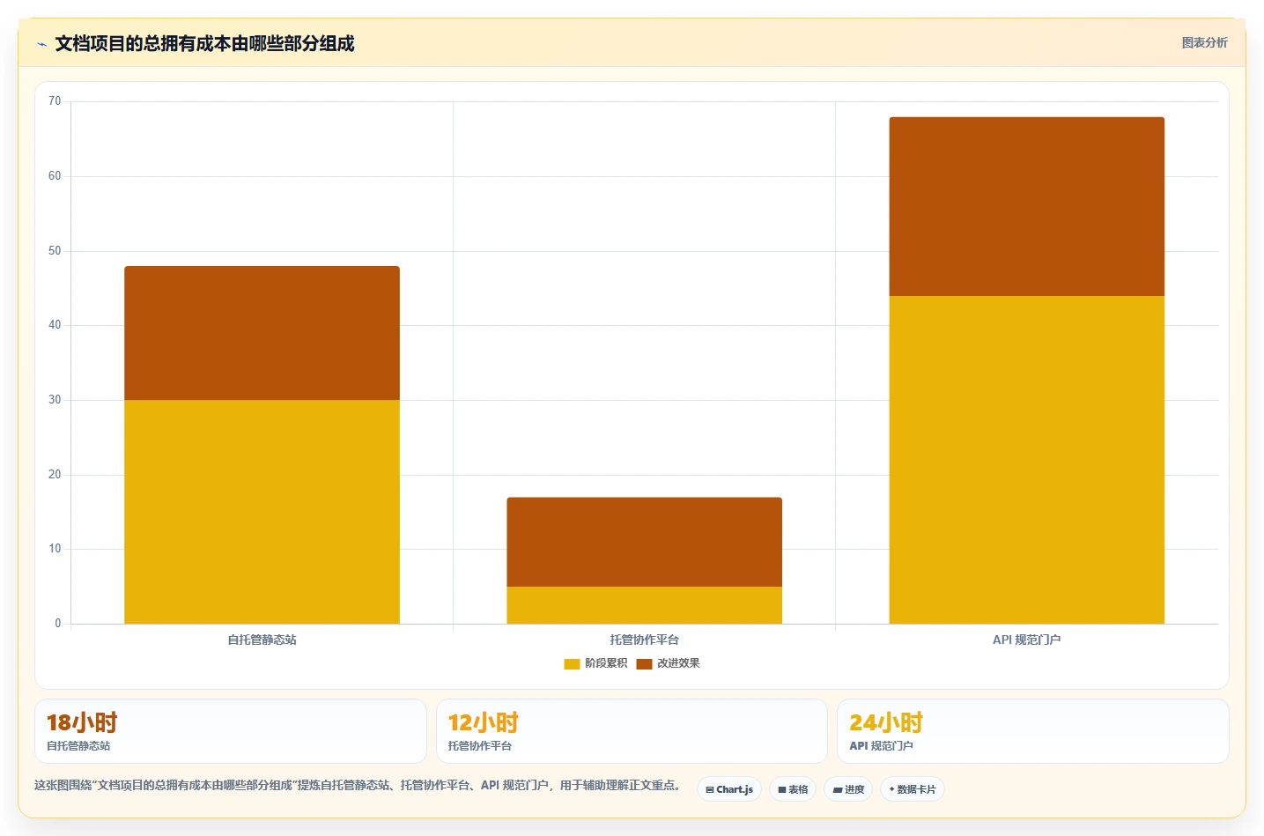The image size is (1264, 836).
Task: Click the panel title 文档项目的总拥有成本由哪些部分组成
Action: click(x=204, y=44)
